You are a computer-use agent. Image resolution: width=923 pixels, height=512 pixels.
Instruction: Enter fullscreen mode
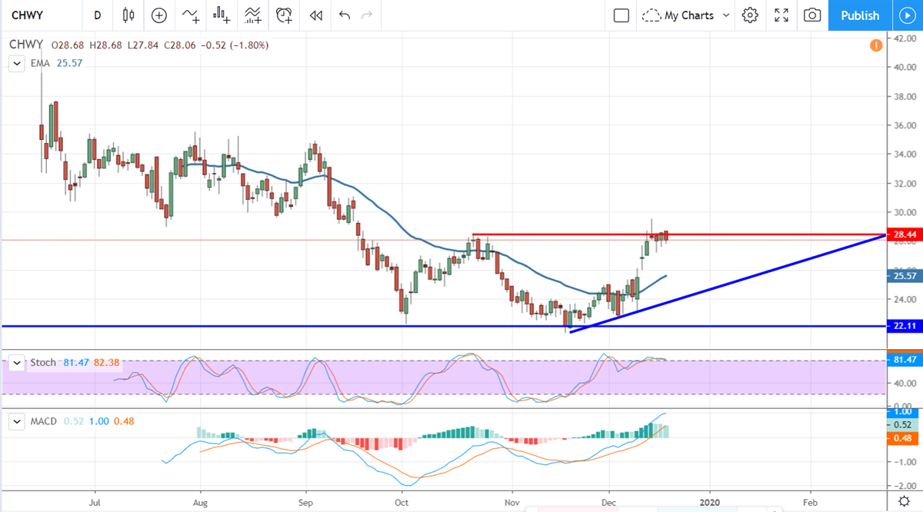pyautogui.click(x=781, y=15)
